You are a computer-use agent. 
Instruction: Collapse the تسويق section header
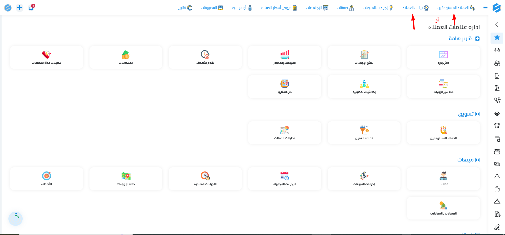(469, 114)
